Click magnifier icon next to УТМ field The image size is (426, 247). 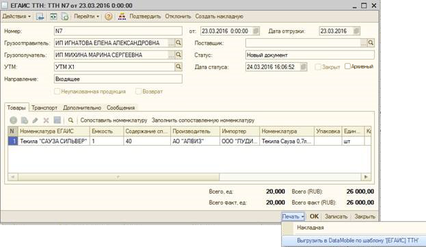pos(178,67)
